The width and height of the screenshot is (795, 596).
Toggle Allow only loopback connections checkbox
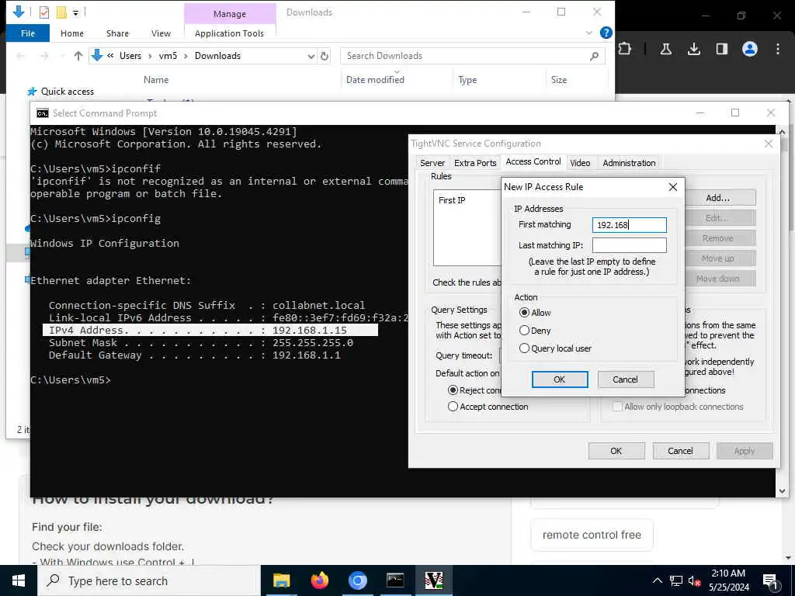click(x=617, y=407)
